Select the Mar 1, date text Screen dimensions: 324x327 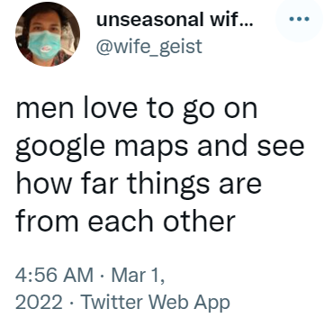pos(139,276)
